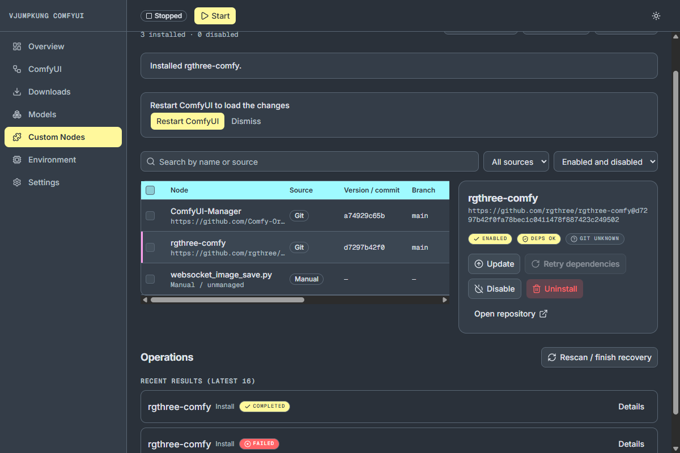
Task: Click the table scrollbar left arrow
Action: coord(145,300)
